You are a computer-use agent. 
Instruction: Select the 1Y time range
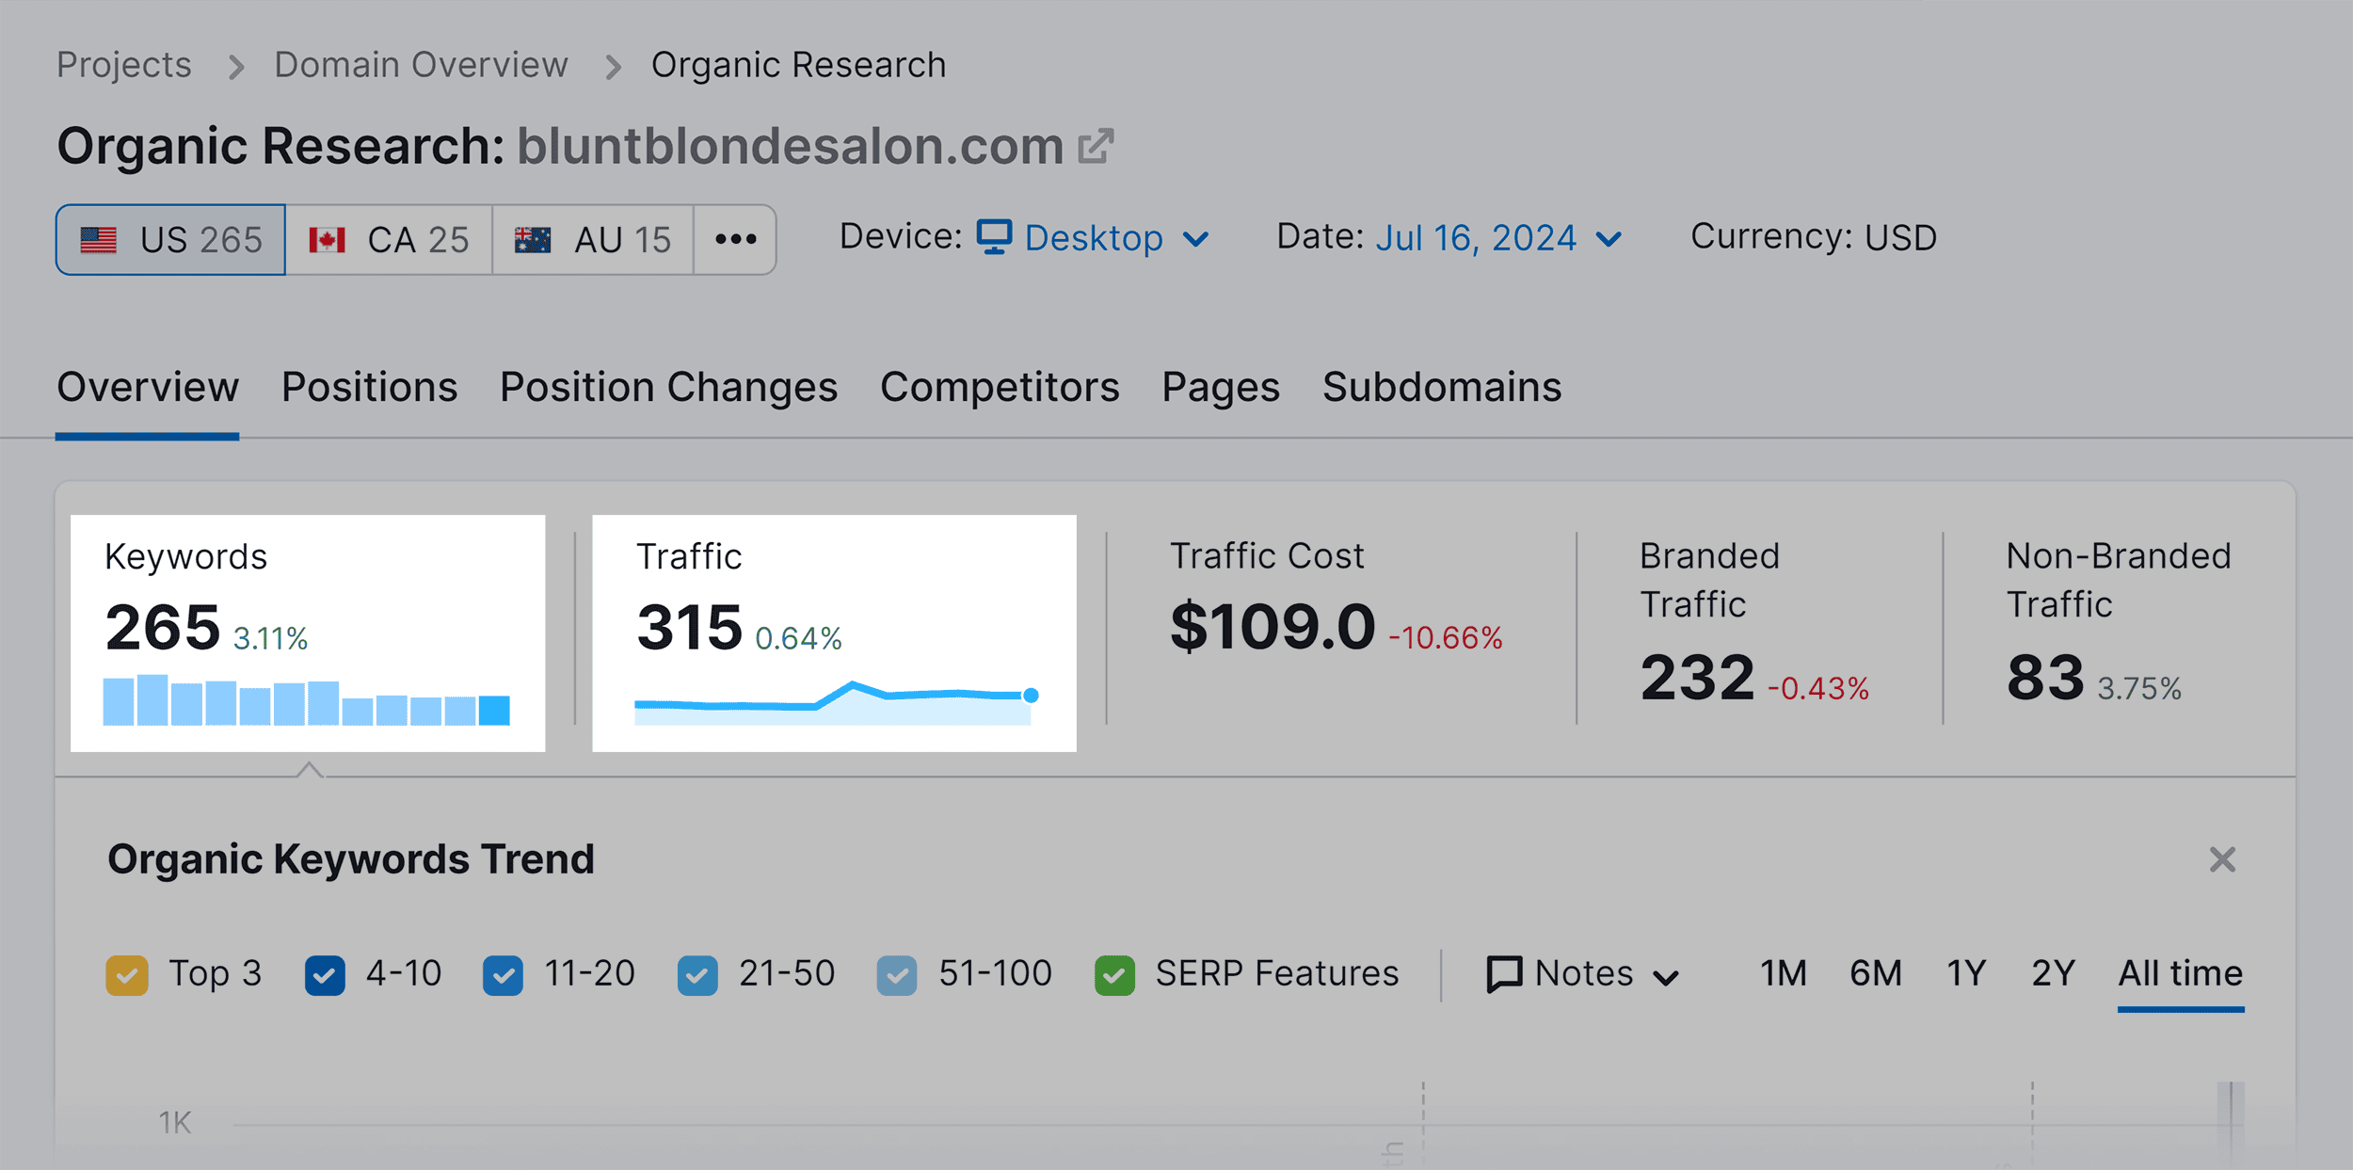tap(1966, 974)
